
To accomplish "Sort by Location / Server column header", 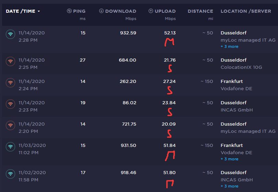I will click(246, 11).
